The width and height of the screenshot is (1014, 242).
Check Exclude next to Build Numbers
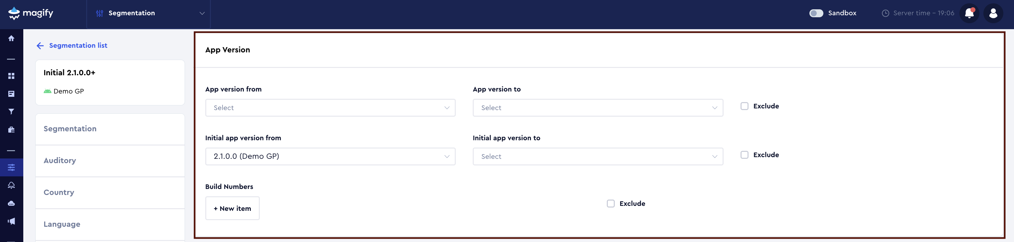(x=610, y=203)
